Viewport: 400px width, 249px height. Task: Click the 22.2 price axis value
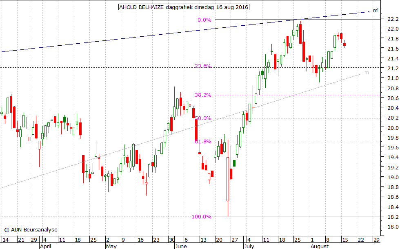pos(393,19)
